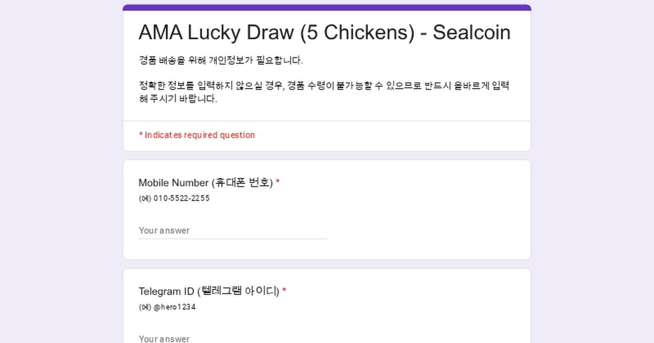This screenshot has height=343, width=654.
Task: Click "(5 Chickens)" in the form title
Action: click(356, 33)
